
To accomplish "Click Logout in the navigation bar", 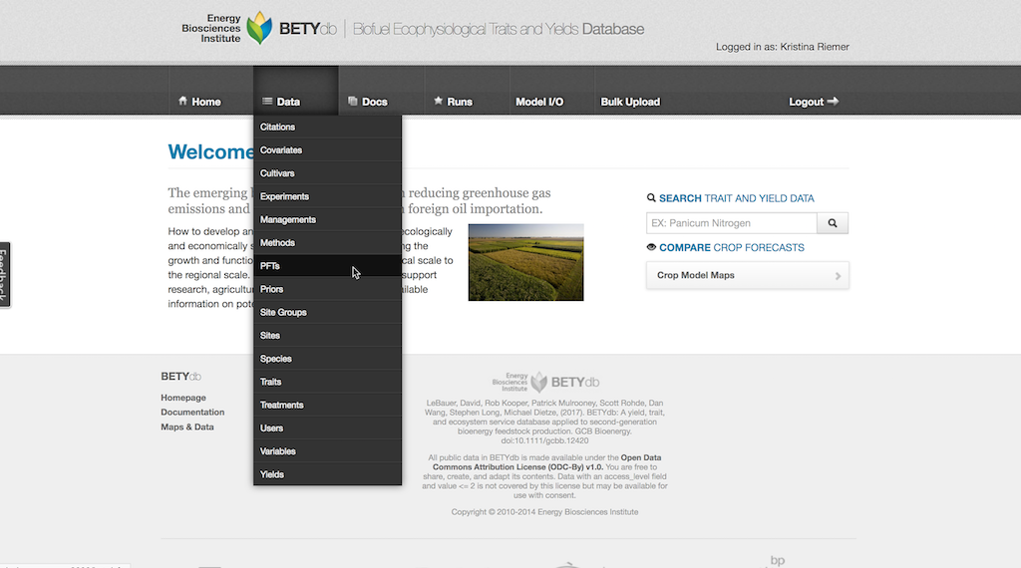I will click(x=813, y=102).
